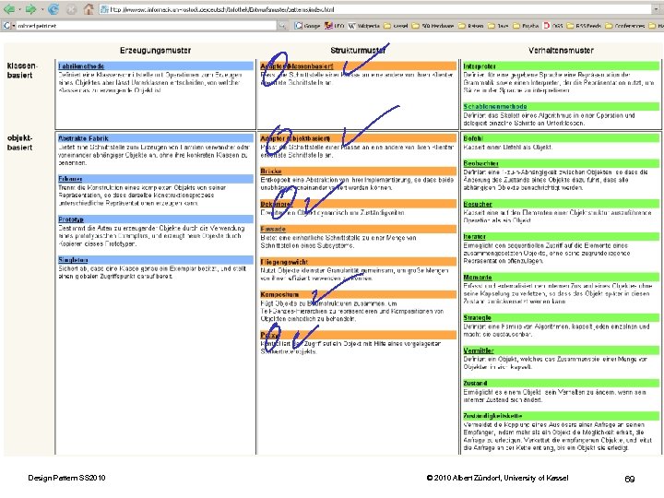Open the Java bookmarks folder
The image size is (664, 498).
(498, 26)
